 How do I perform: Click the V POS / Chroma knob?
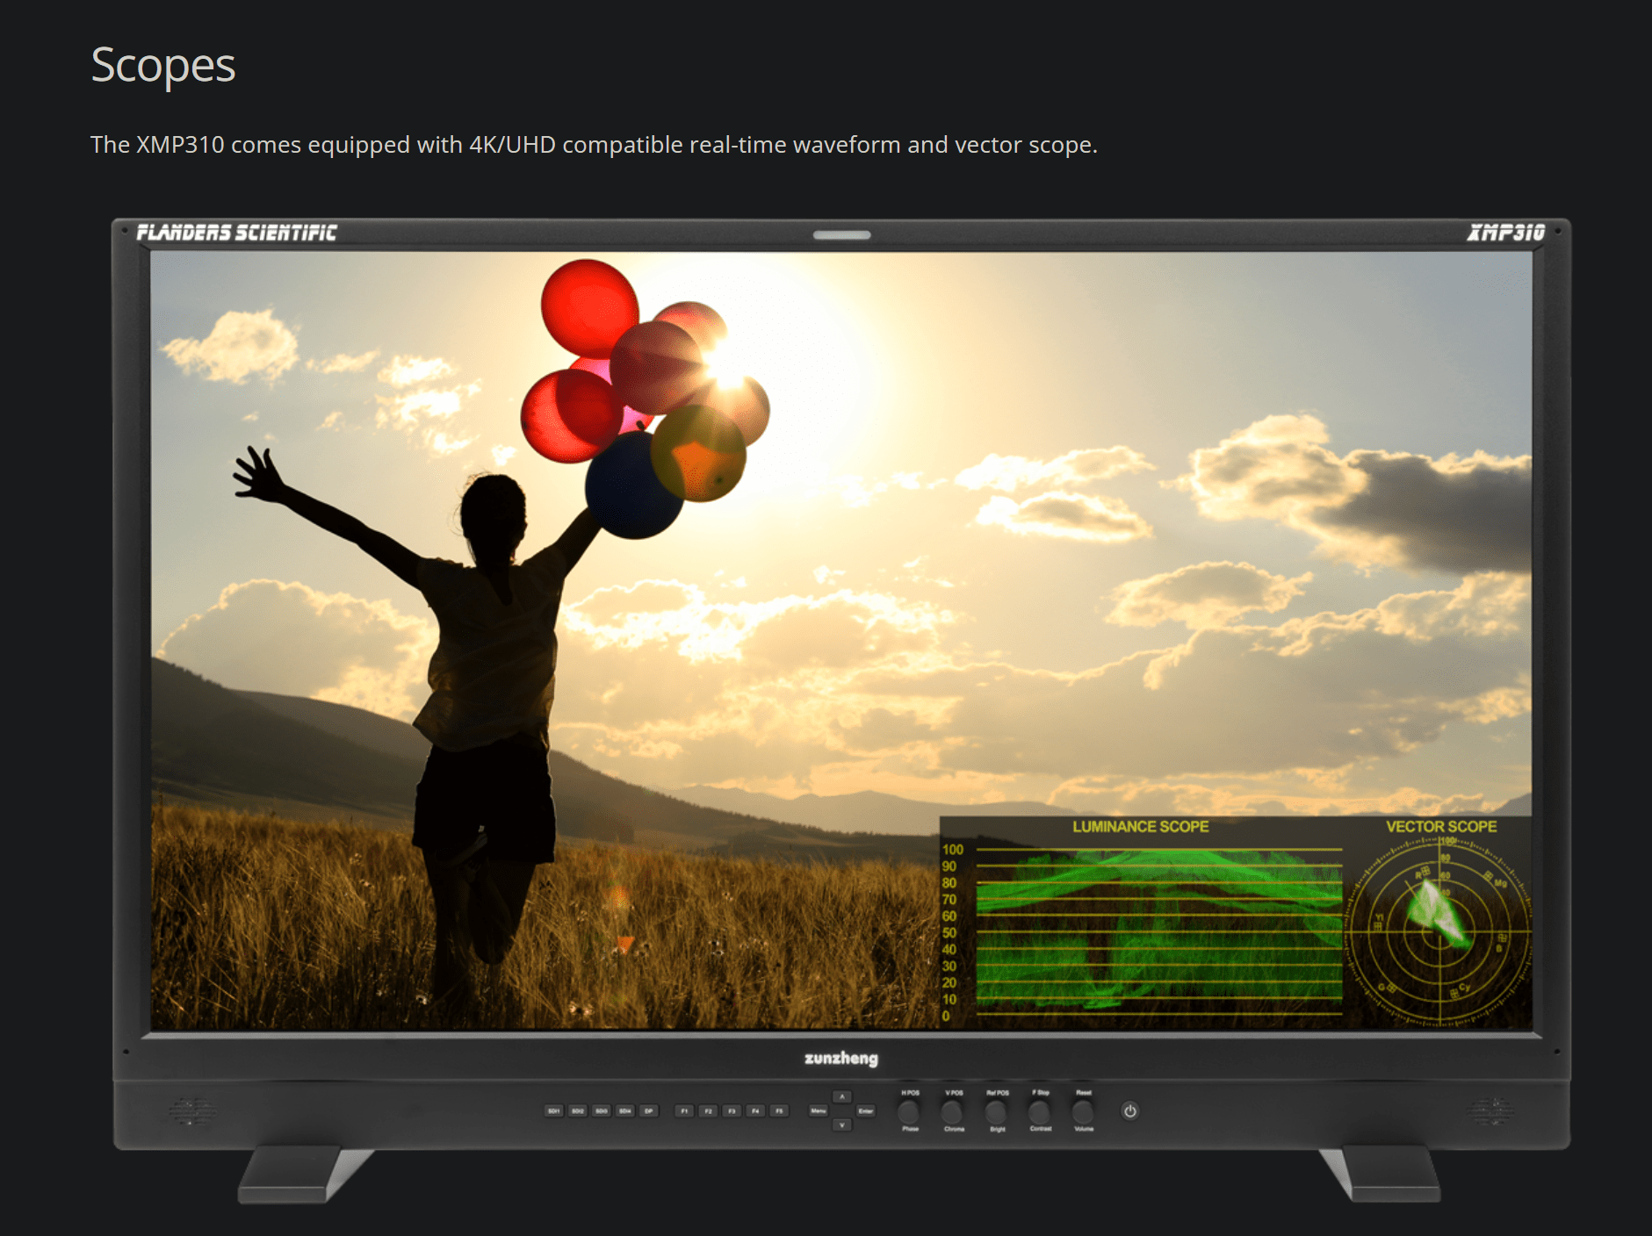coord(953,1111)
